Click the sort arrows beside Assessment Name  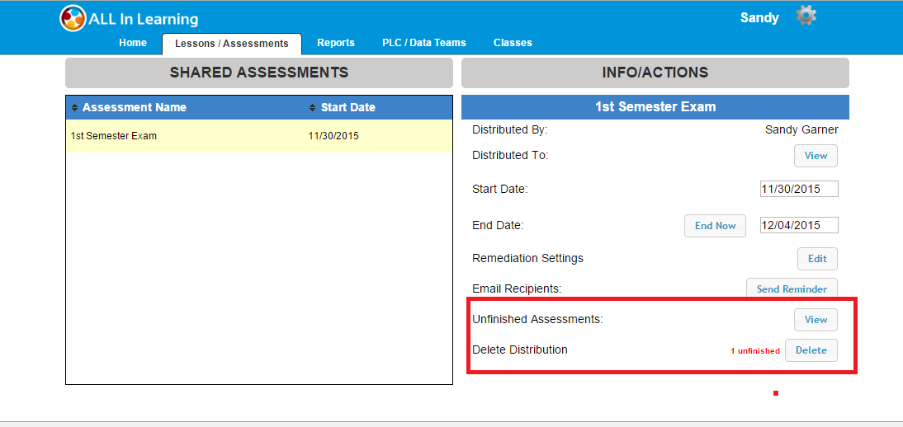click(75, 108)
